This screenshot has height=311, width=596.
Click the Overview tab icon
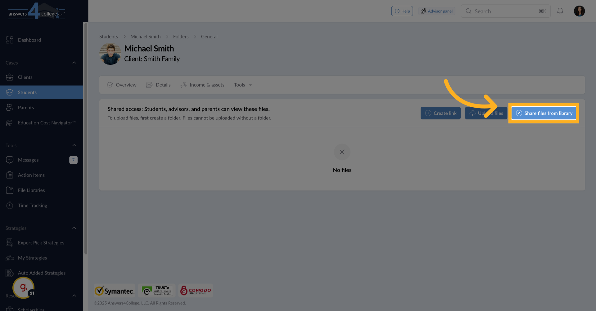[110, 85]
